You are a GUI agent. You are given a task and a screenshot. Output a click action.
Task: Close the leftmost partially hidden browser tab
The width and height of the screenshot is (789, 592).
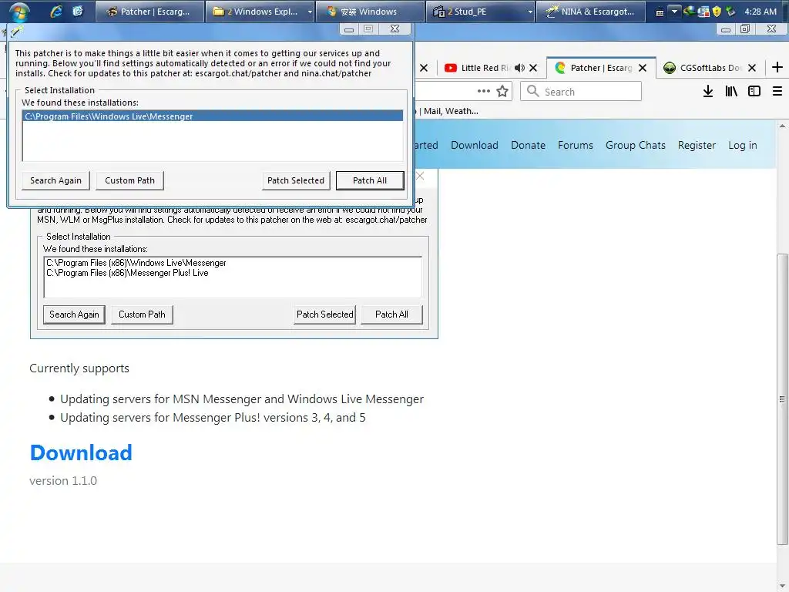click(424, 68)
